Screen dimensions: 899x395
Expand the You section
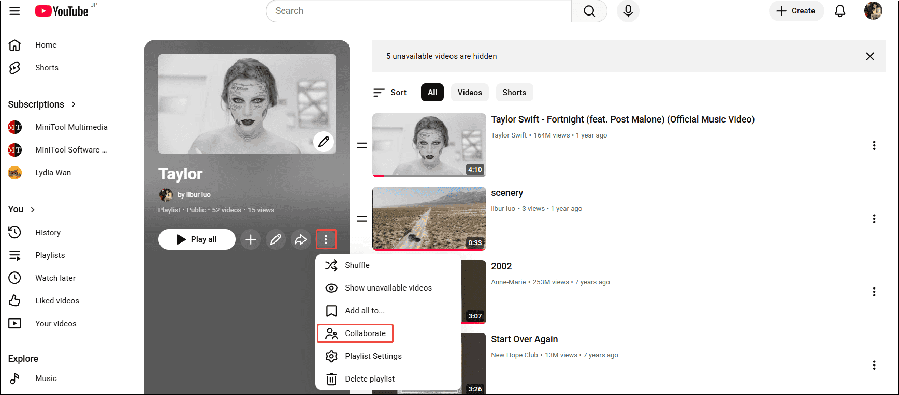click(x=22, y=209)
